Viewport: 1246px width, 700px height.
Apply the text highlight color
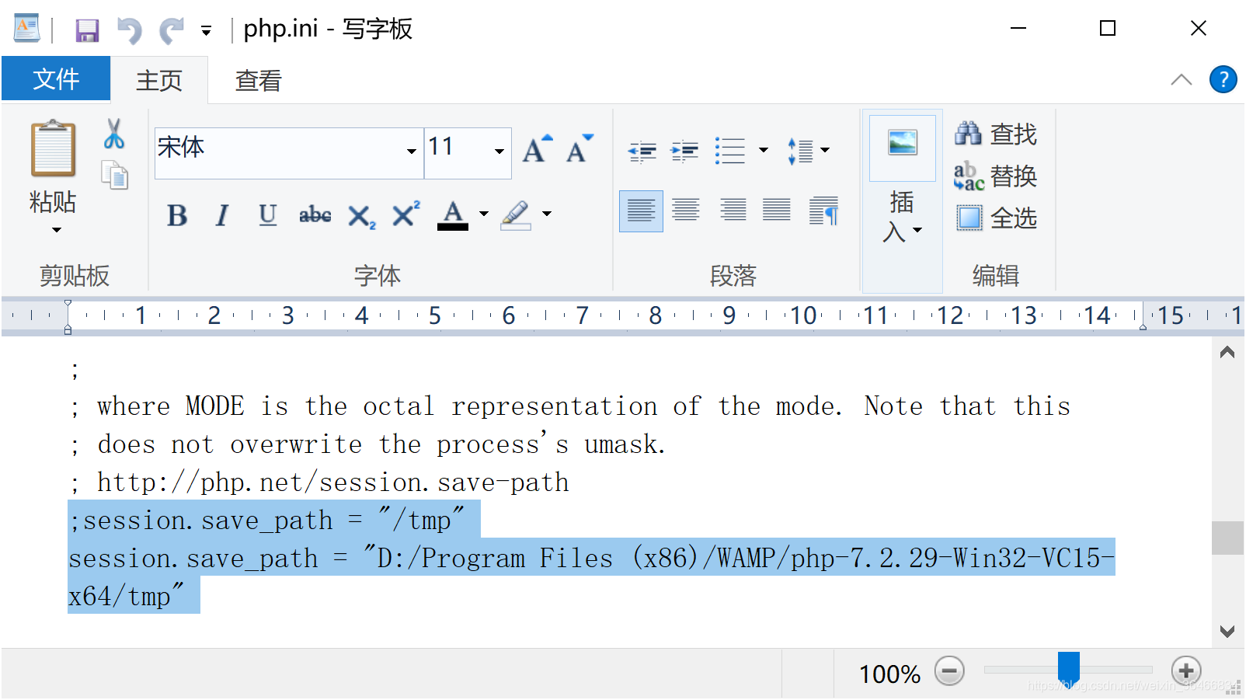(x=516, y=215)
